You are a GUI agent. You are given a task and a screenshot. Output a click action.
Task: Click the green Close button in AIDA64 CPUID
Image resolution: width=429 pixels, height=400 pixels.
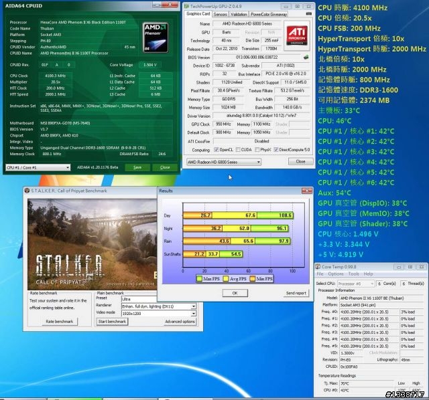[165, 167]
